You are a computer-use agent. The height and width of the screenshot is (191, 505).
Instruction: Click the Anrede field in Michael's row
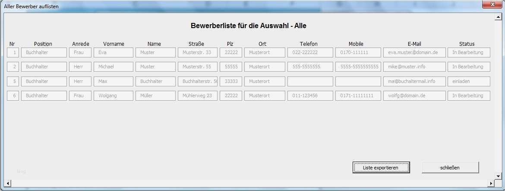(80, 67)
